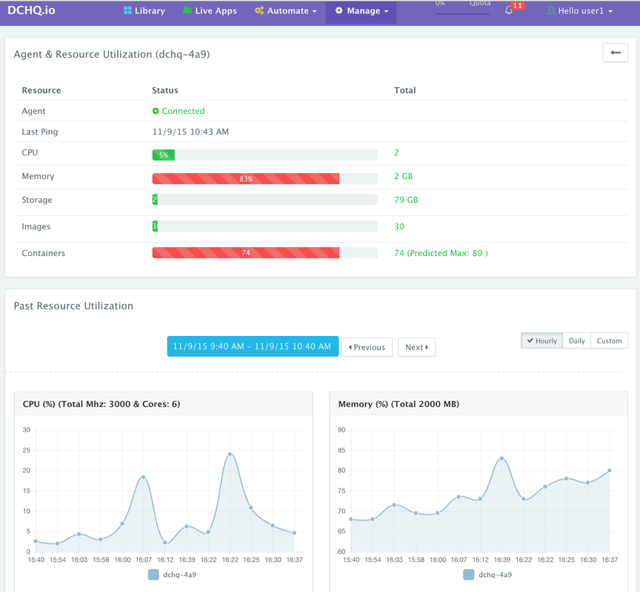Click the red Memory usage bar at 83%
Screen dimensions: 640x592
(x=245, y=178)
